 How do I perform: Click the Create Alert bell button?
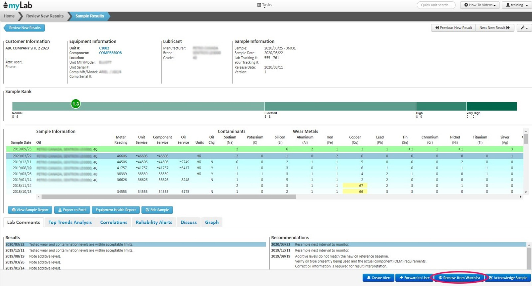click(378, 278)
